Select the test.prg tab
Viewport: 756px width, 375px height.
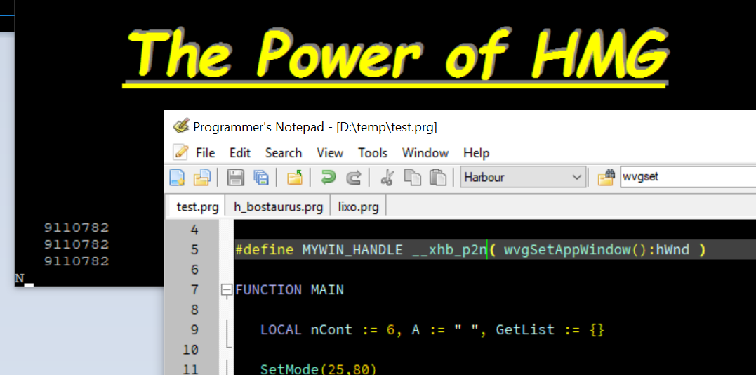pos(197,207)
